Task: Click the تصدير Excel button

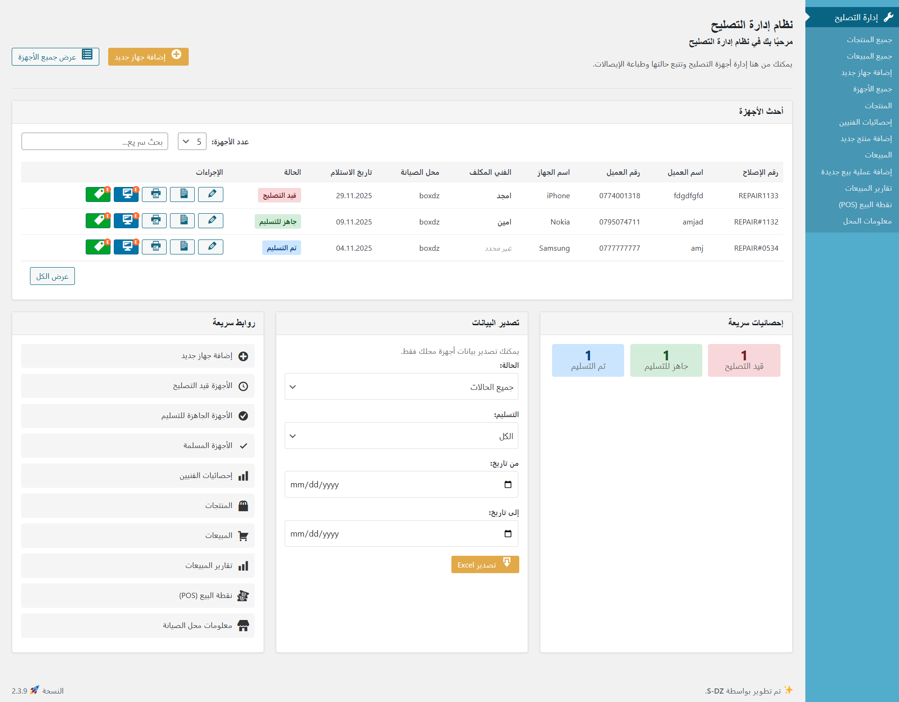Action: [485, 565]
